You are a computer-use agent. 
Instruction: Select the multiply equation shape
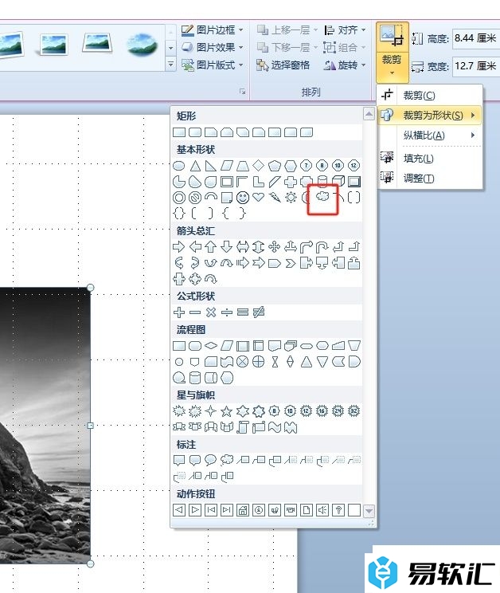click(211, 312)
